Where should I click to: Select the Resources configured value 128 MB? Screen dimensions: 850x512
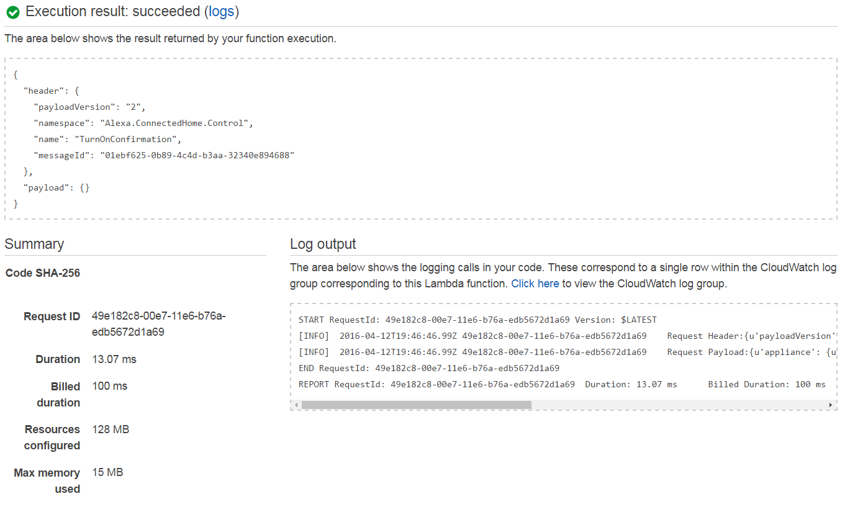coord(110,429)
